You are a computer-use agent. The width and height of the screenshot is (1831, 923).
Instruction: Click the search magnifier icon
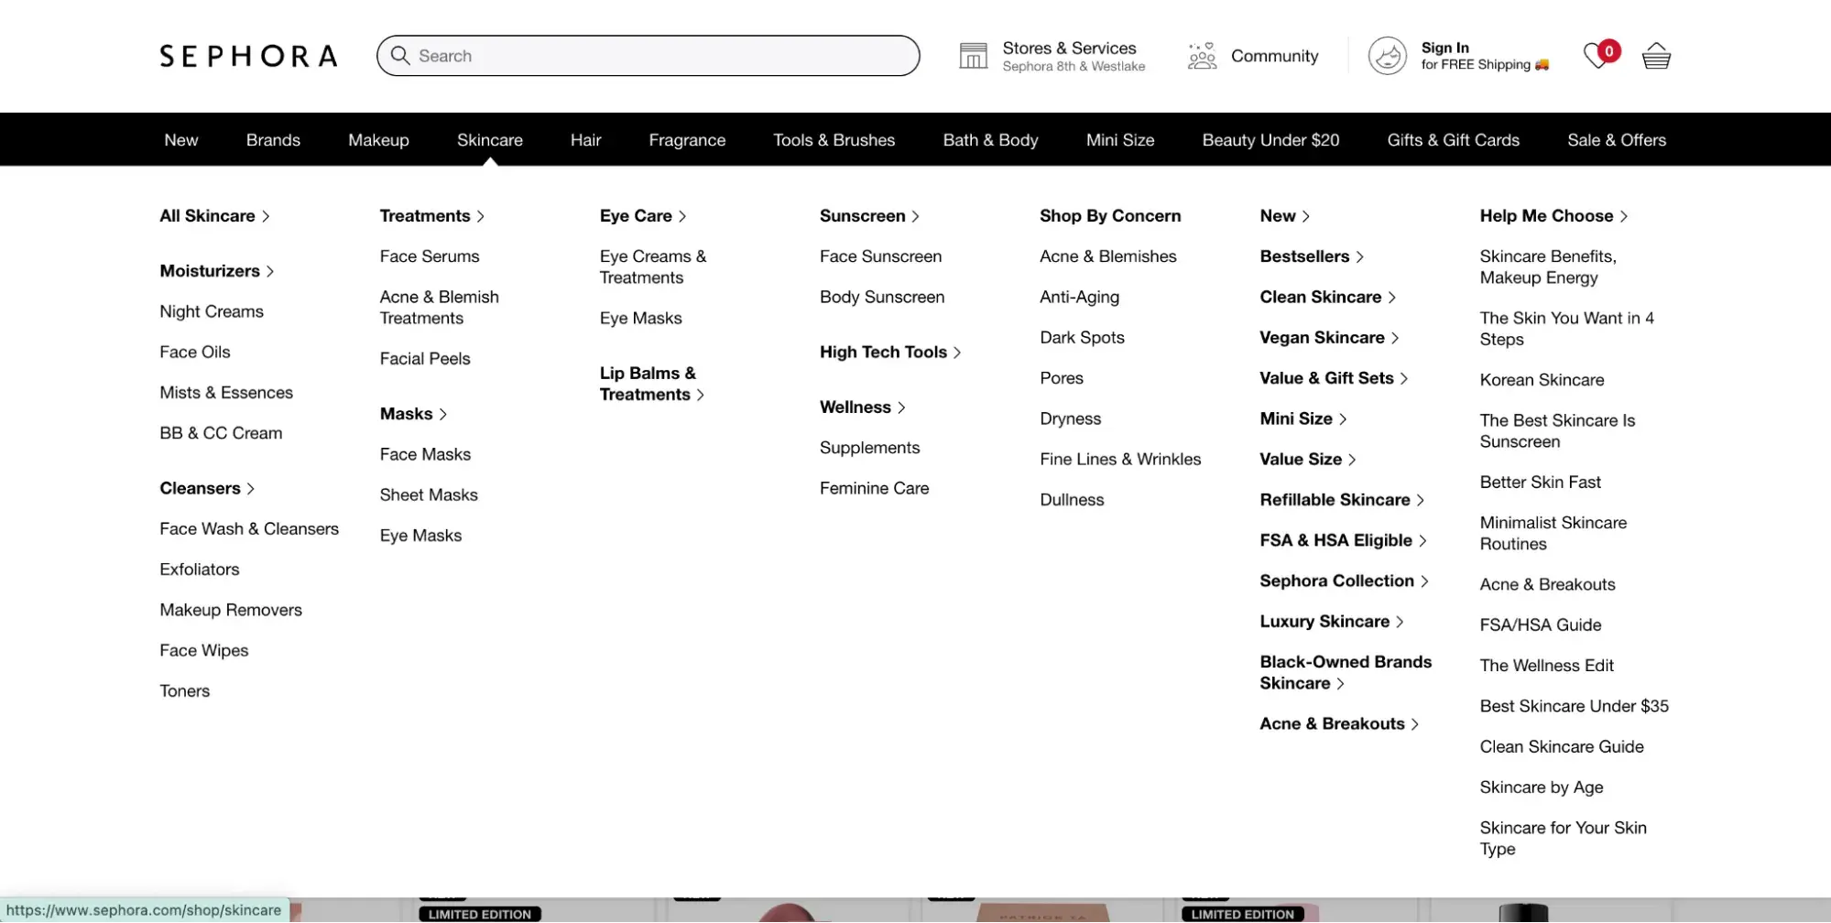click(x=400, y=56)
